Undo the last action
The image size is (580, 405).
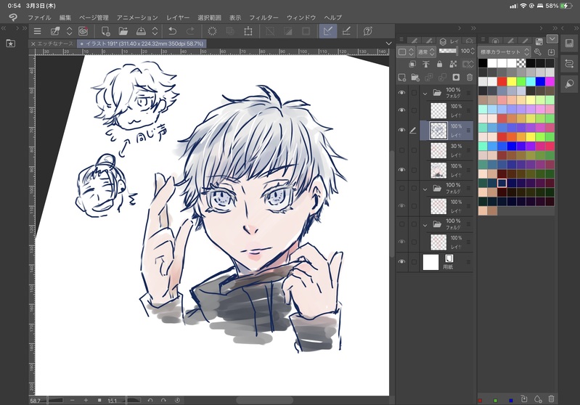point(172,31)
